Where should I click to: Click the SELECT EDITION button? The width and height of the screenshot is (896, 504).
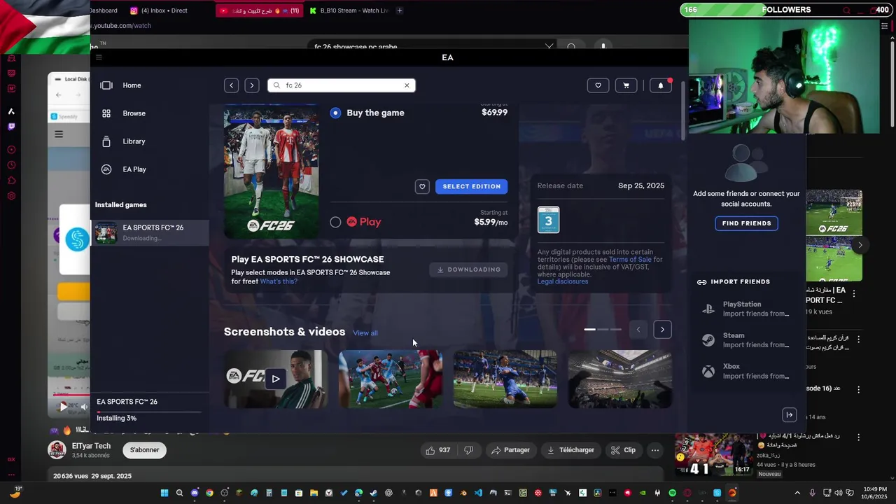click(x=472, y=187)
